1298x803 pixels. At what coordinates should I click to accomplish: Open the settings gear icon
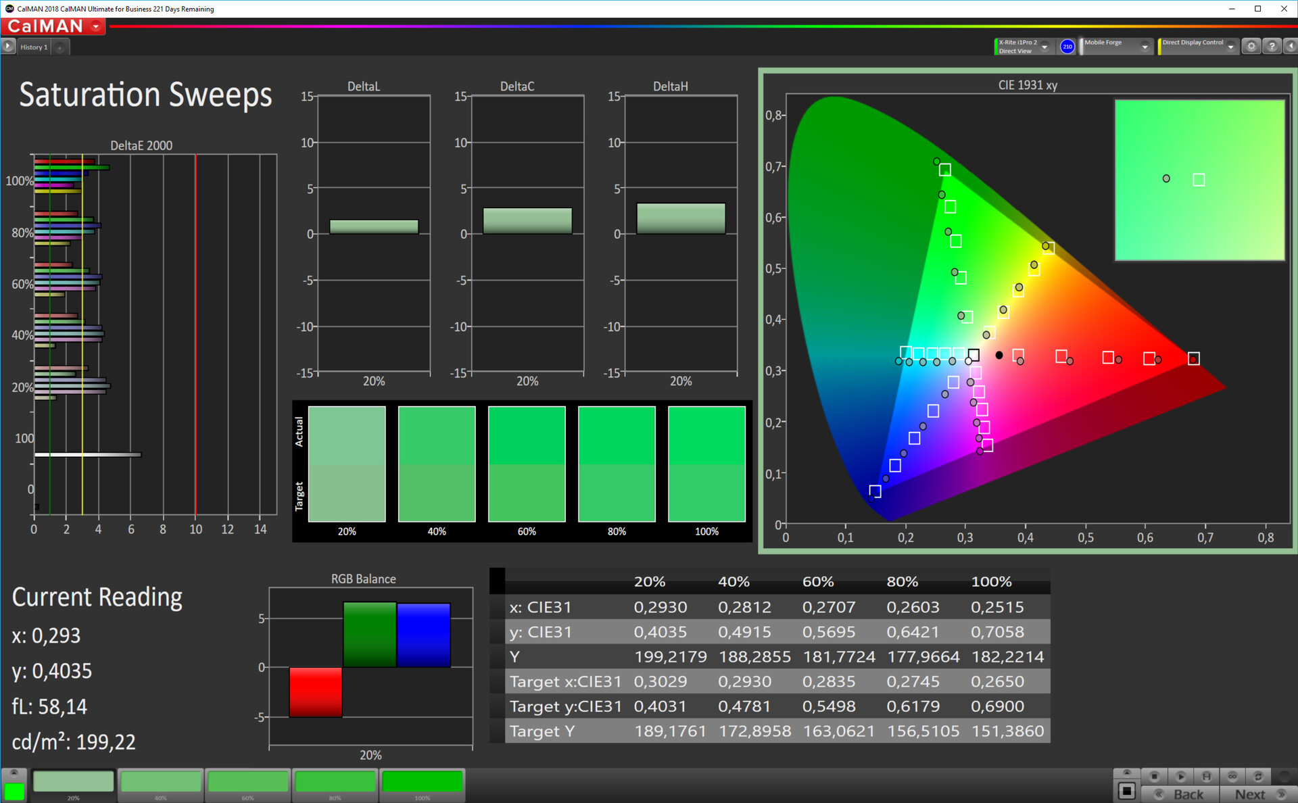coord(1251,47)
